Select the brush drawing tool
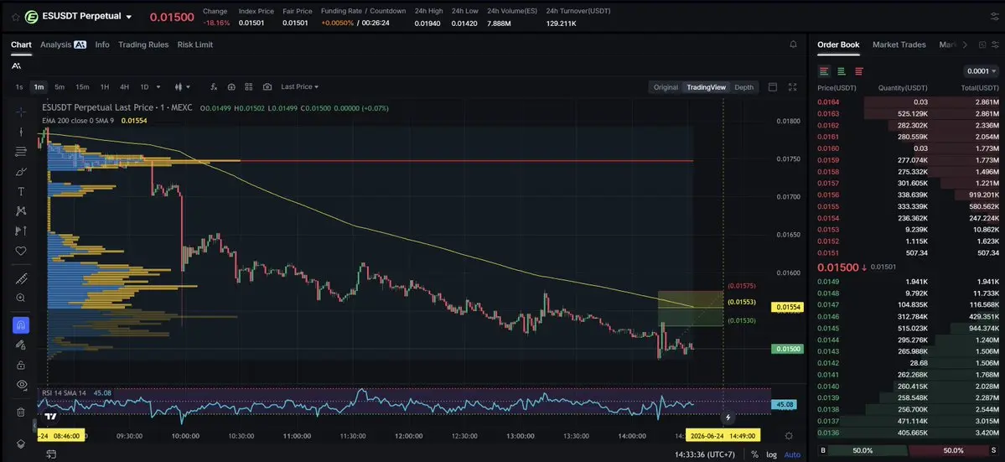Viewport: 1005px width, 462px height. (20, 172)
